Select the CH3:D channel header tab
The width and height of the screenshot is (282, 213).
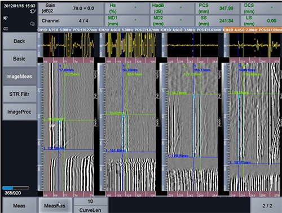point(191,30)
